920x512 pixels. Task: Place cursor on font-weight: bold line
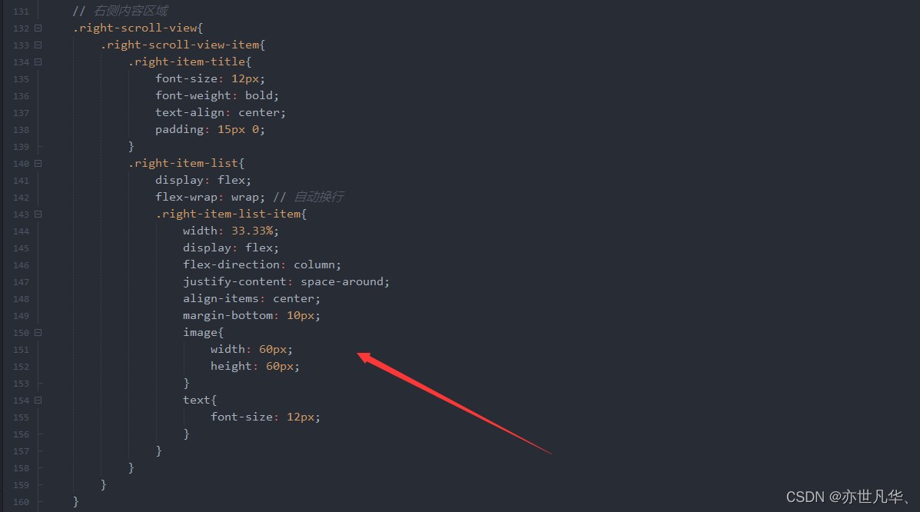[217, 95]
